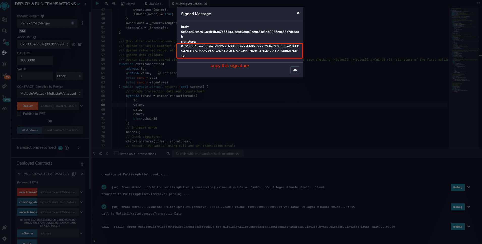
Task: Open the Settings gear icon at sidebar bottom
Action: (x=4, y=239)
